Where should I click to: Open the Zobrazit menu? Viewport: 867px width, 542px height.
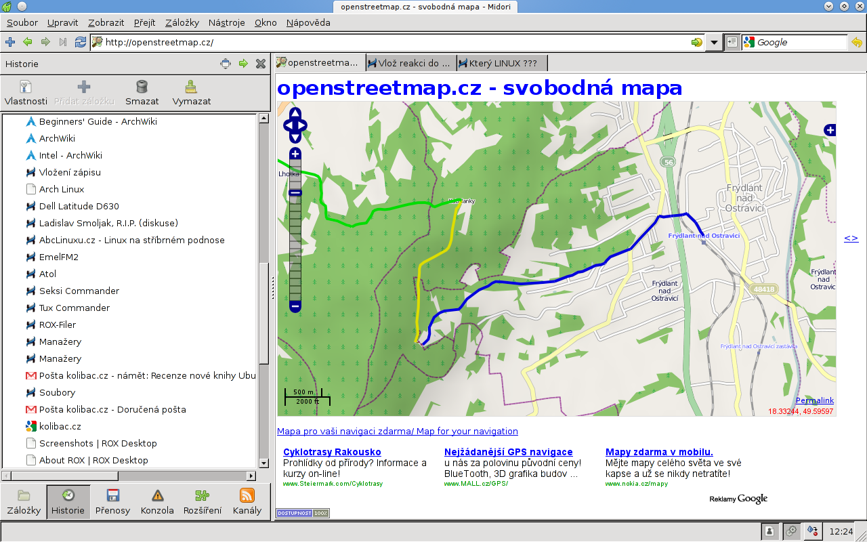pos(106,22)
